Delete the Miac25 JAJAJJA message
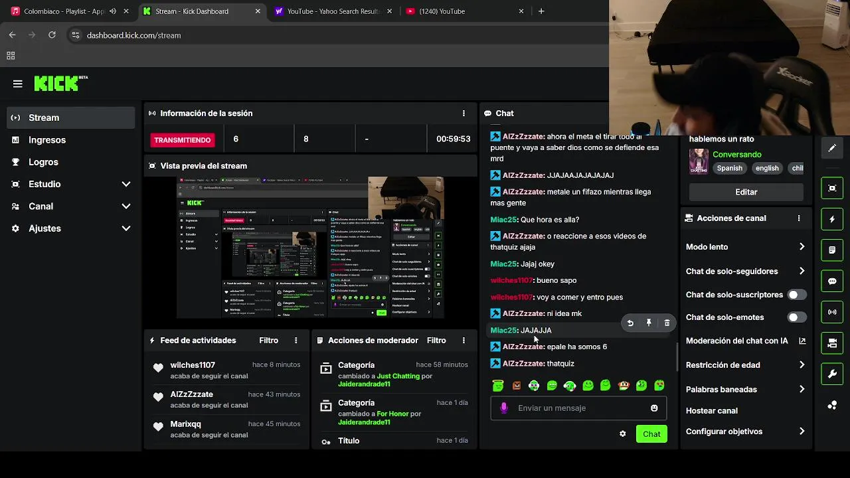Viewport: 850px width, 478px height. click(x=667, y=323)
